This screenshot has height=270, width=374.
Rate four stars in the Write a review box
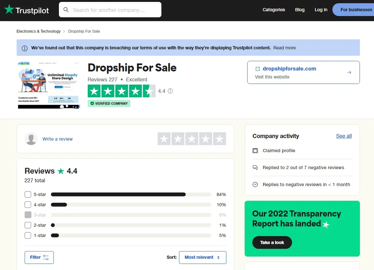point(205,139)
